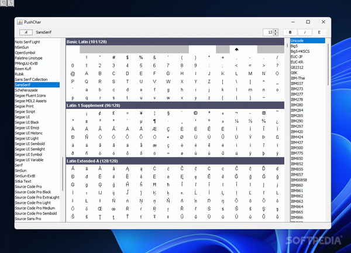Screen dimensions: 351x253
Task: Click the encoding list vertical scrollbar
Action: [328, 64]
